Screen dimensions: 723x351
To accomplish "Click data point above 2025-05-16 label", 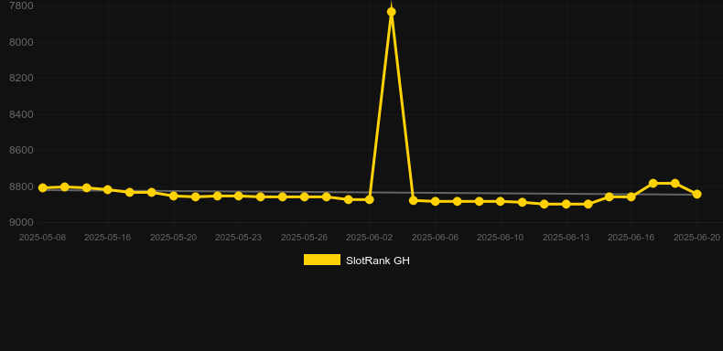I will coord(108,190).
